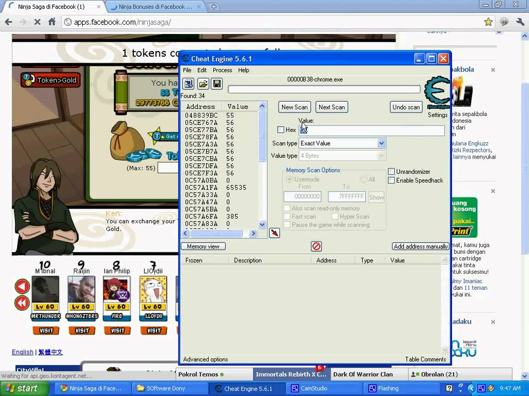Click the red double rewind arrow in friends bar
The width and height of the screenshot is (529, 396).
tap(22, 303)
